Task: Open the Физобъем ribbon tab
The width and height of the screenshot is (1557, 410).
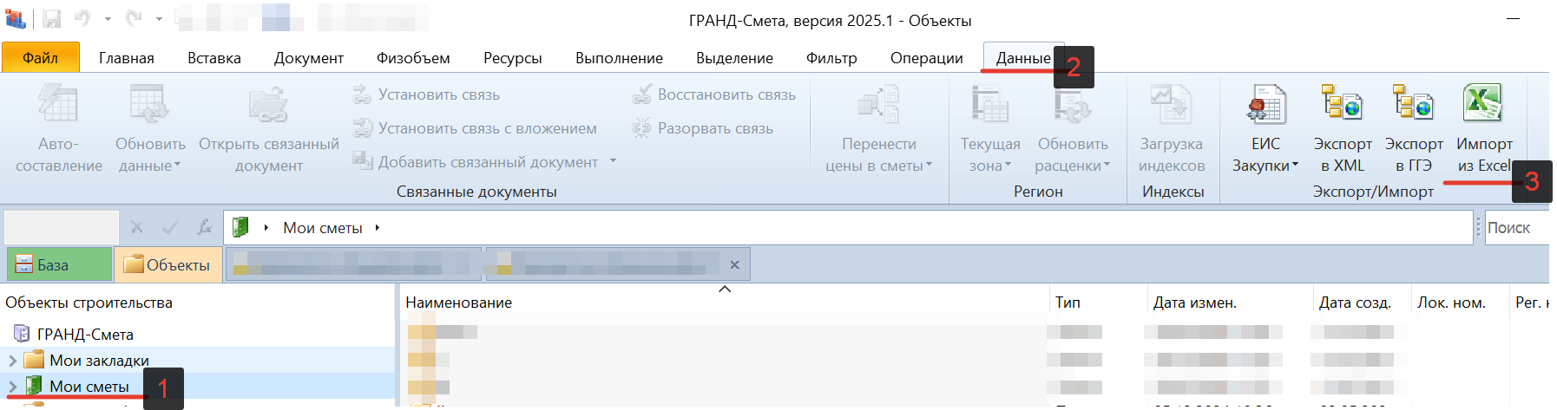Action: [413, 58]
